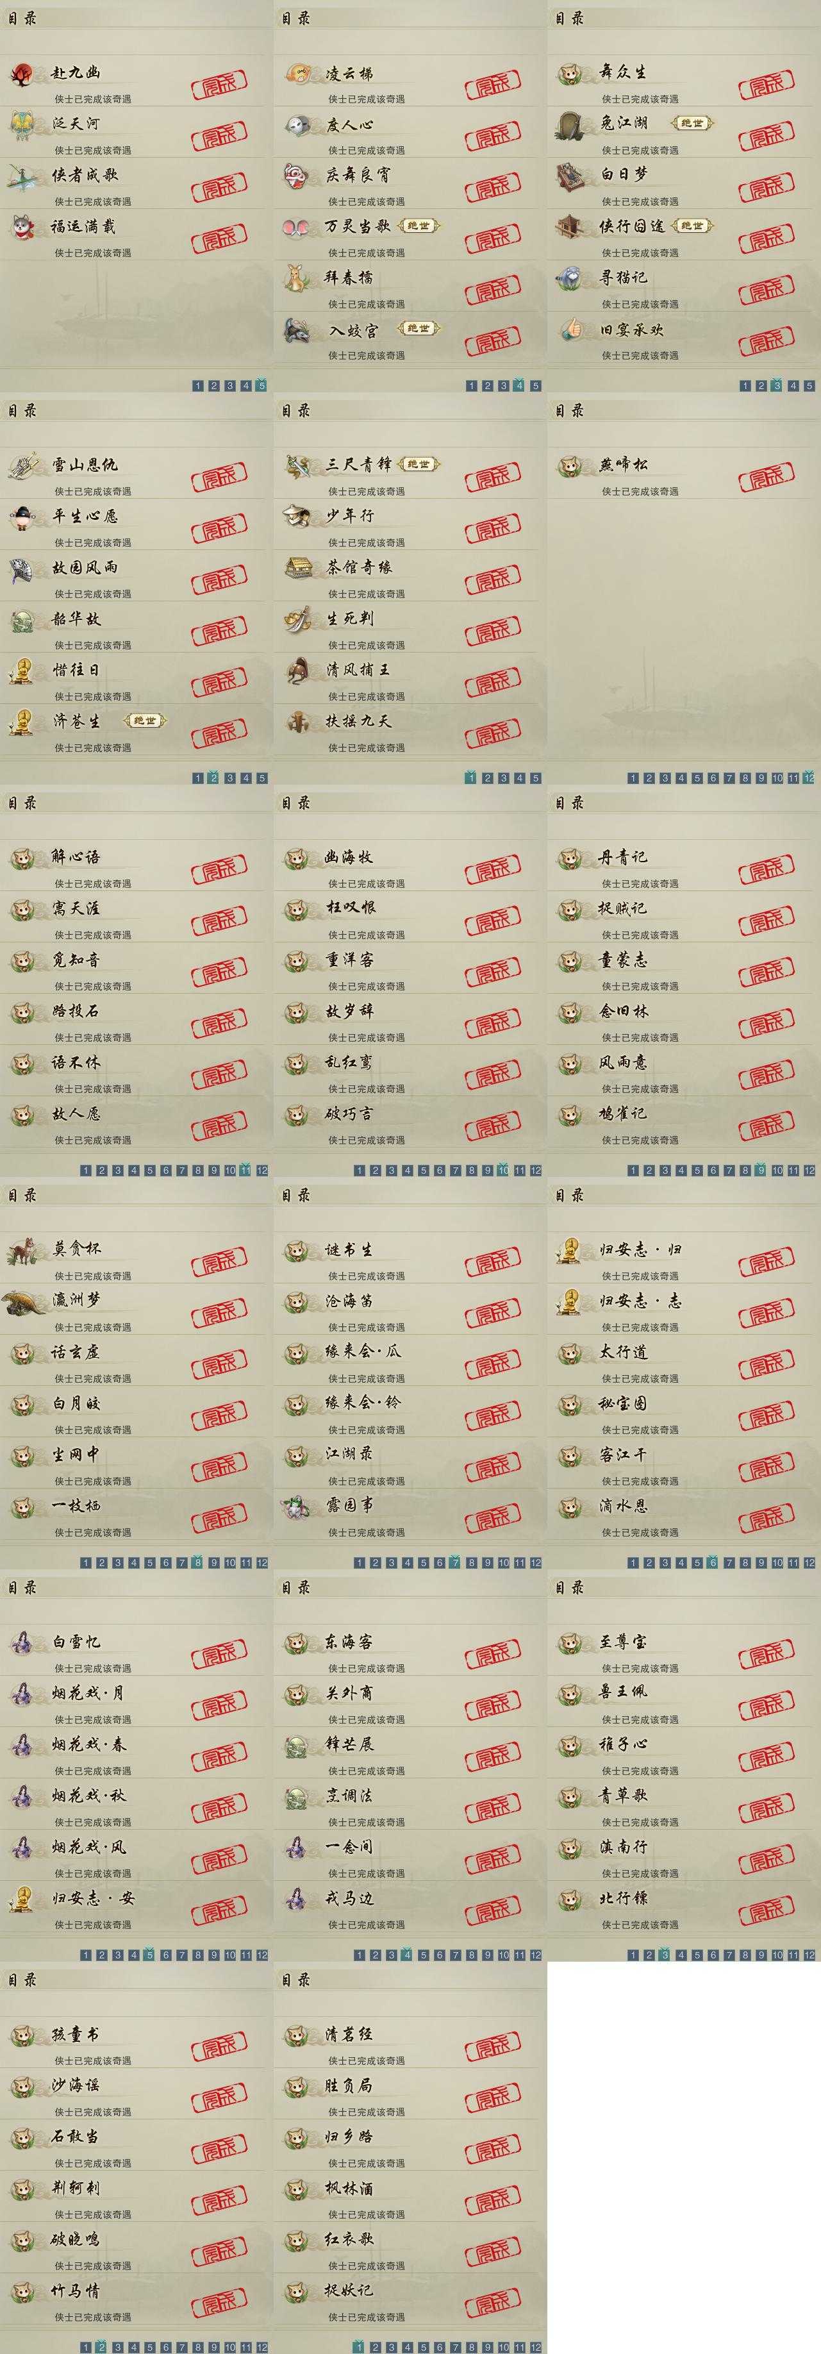Go to page 1 in the 燕啼松 panel
The height and width of the screenshot is (2354, 821).
coord(633,778)
